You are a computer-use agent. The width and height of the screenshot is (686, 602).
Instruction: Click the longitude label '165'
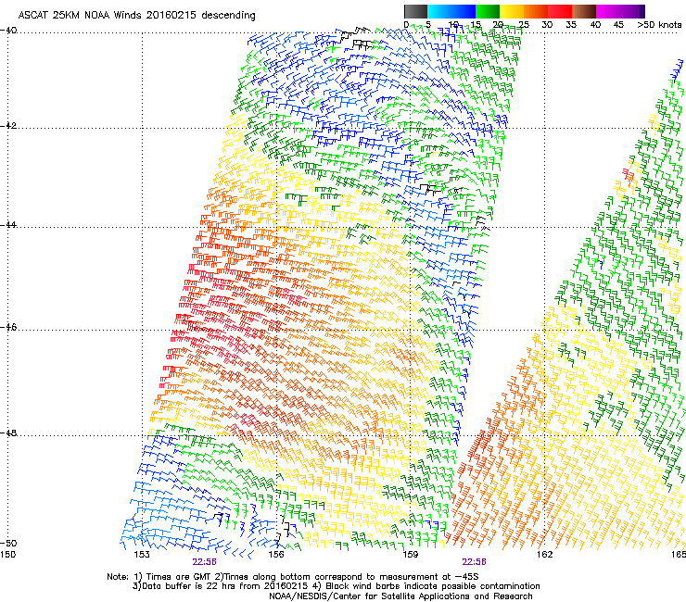coord(679,555)
